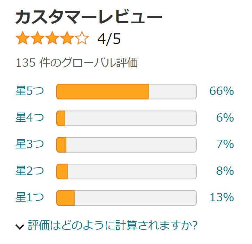
Task: Open the 星4つ reviews link
Action: click(30, 118)
